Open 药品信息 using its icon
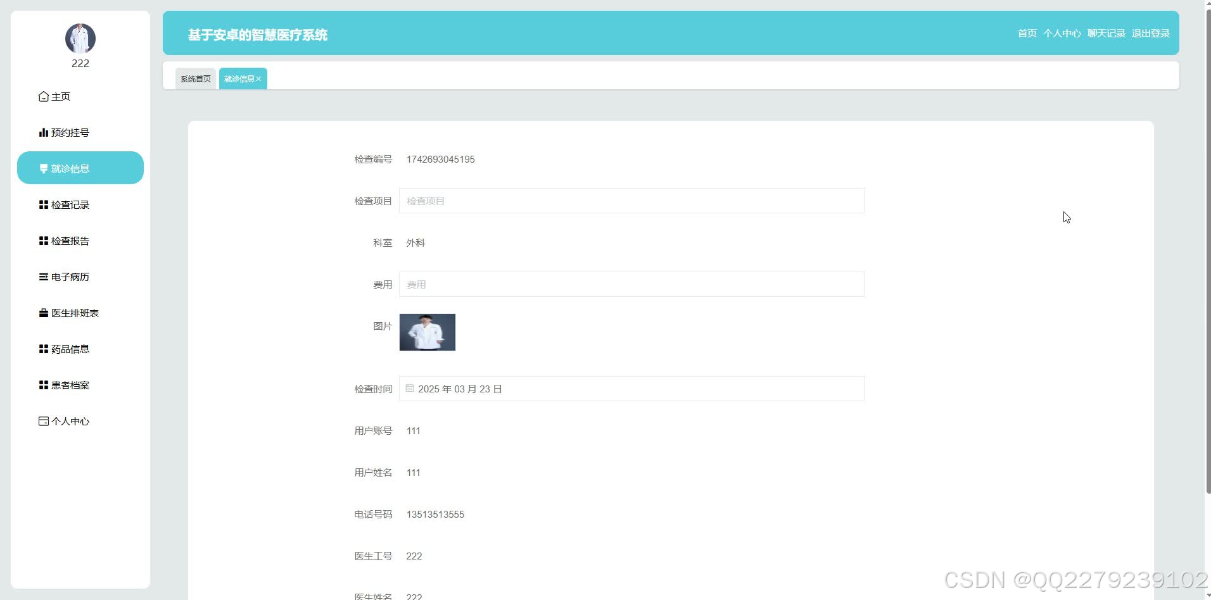This screenshot has height=600, width=1211. click(43, 349)
